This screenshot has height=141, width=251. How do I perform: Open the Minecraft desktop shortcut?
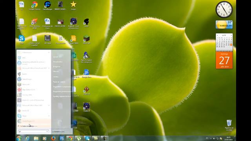click(86, 40)
